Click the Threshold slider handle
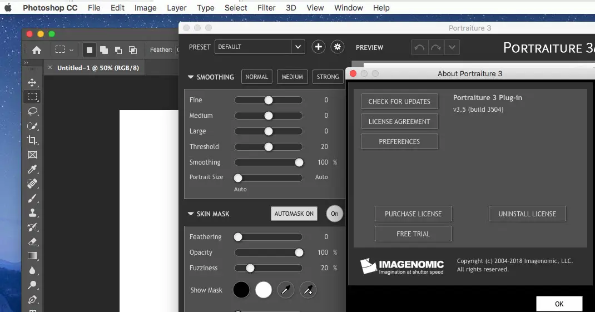Viewport: 595px width, 312px height. tap(268, 146)
